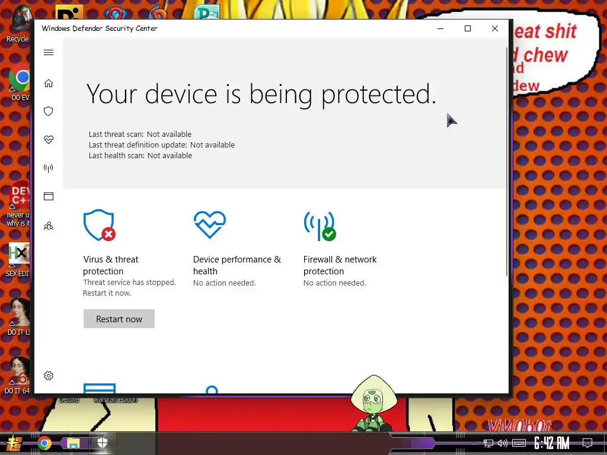Maximize the Windows Defender Security Center window
The image size is (607, 455).
468,28
